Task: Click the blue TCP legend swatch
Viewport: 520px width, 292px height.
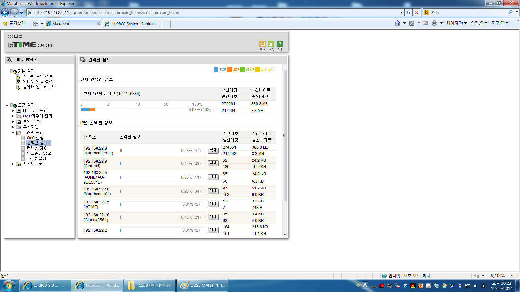Action: click(x=216, y=69)
